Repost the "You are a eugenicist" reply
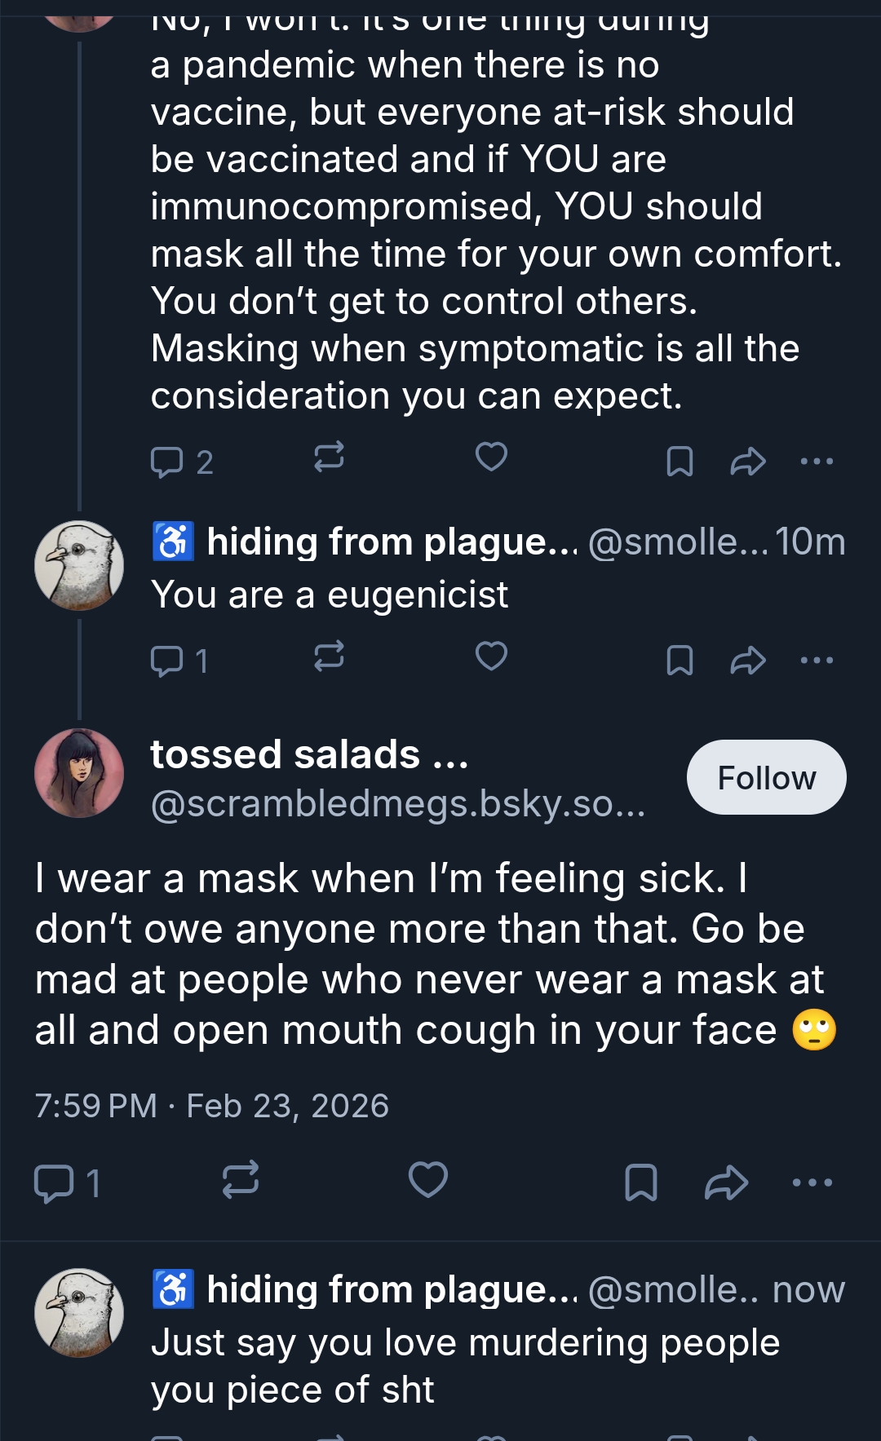Image resolution: width=881 pixels, height=1441 pixels. (x=329, y=656)
